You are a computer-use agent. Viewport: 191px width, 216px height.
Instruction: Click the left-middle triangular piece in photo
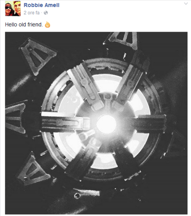pyautogui.click(x=16, y=118)
